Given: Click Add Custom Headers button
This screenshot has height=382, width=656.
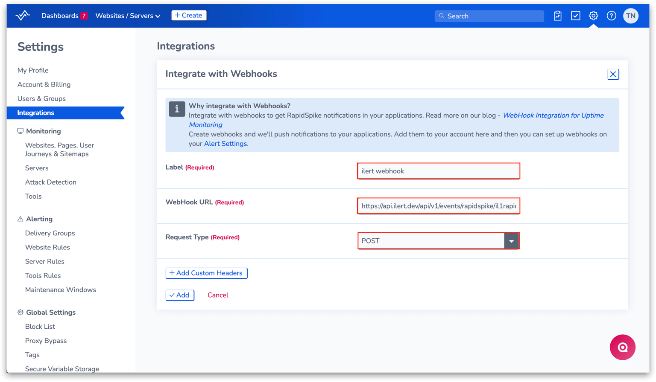Looking at the screenshot, I should [206, 273].
